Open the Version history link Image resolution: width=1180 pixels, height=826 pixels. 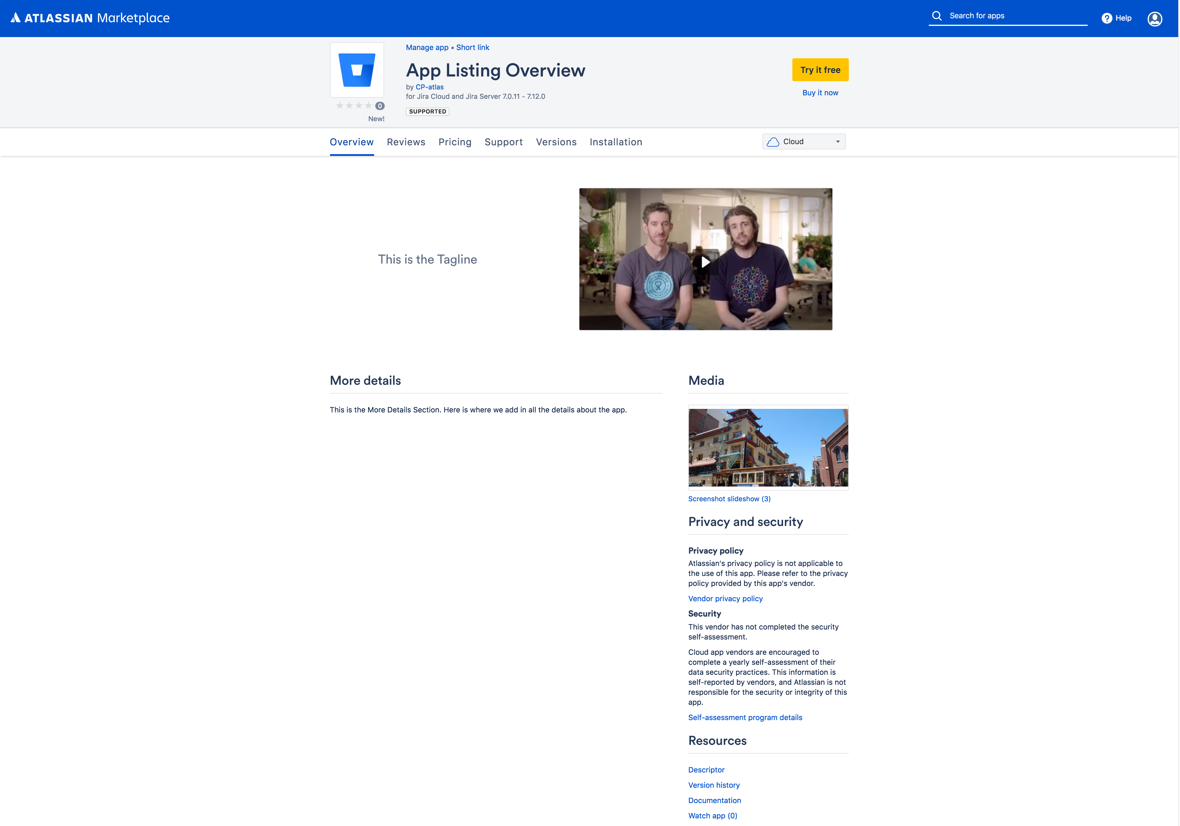tap(713, 785)
